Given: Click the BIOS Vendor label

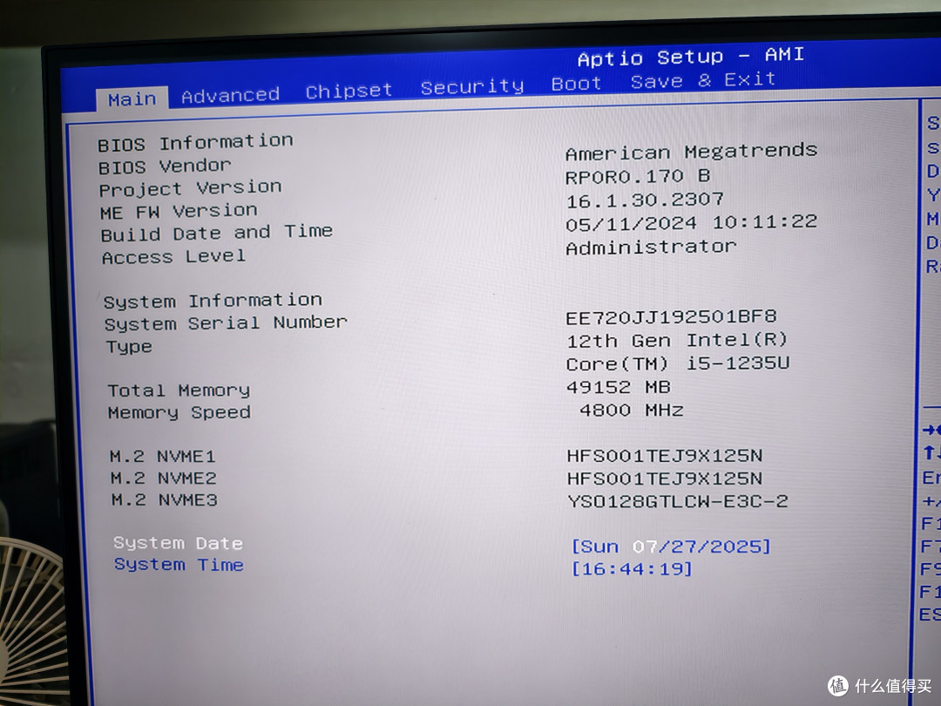Looking at the screenshot, I should [165, 166].
